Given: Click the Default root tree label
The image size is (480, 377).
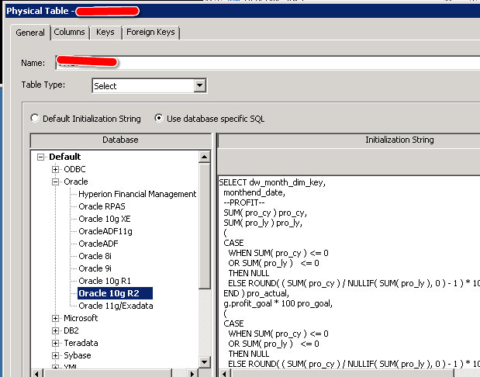Looking at the screenshot, I should tap(64, 157).
